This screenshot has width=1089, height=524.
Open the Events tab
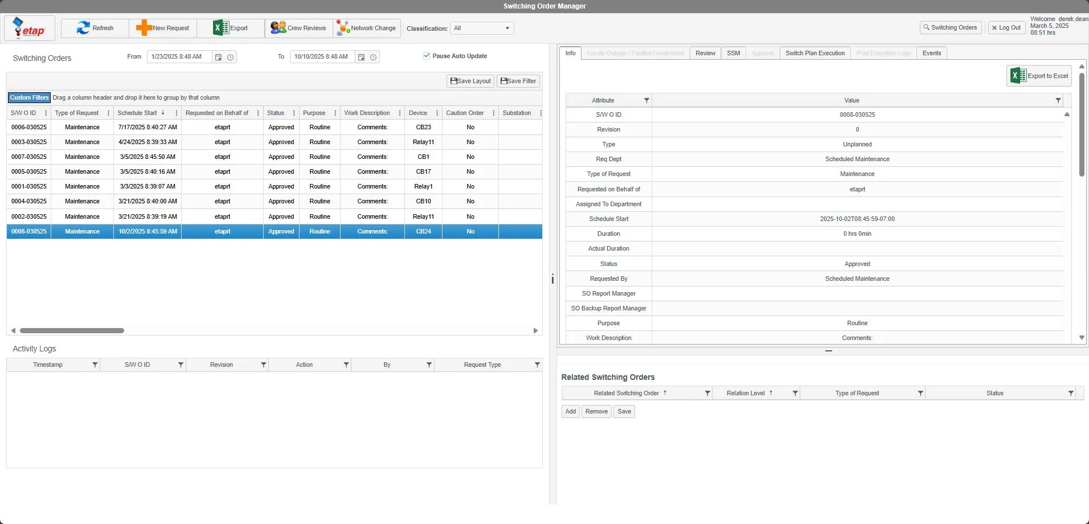tap(931, 53)
